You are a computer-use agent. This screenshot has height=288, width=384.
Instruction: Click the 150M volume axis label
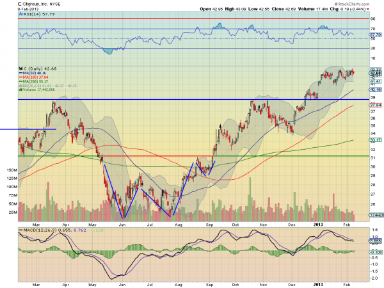pyautogui.click(x=12, y=170)
